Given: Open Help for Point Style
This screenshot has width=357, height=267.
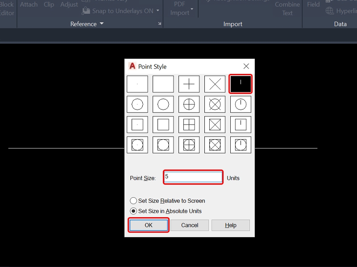Looking at the screenshot, I should coord(230,225).
